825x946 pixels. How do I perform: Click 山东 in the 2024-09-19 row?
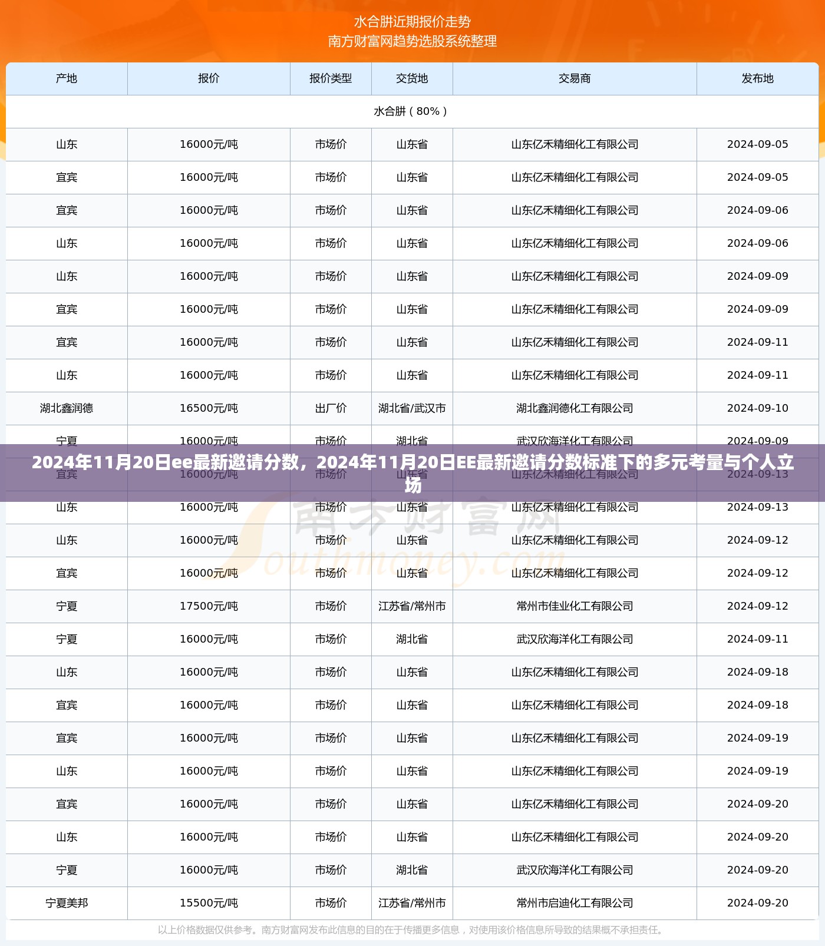[67, 771]
